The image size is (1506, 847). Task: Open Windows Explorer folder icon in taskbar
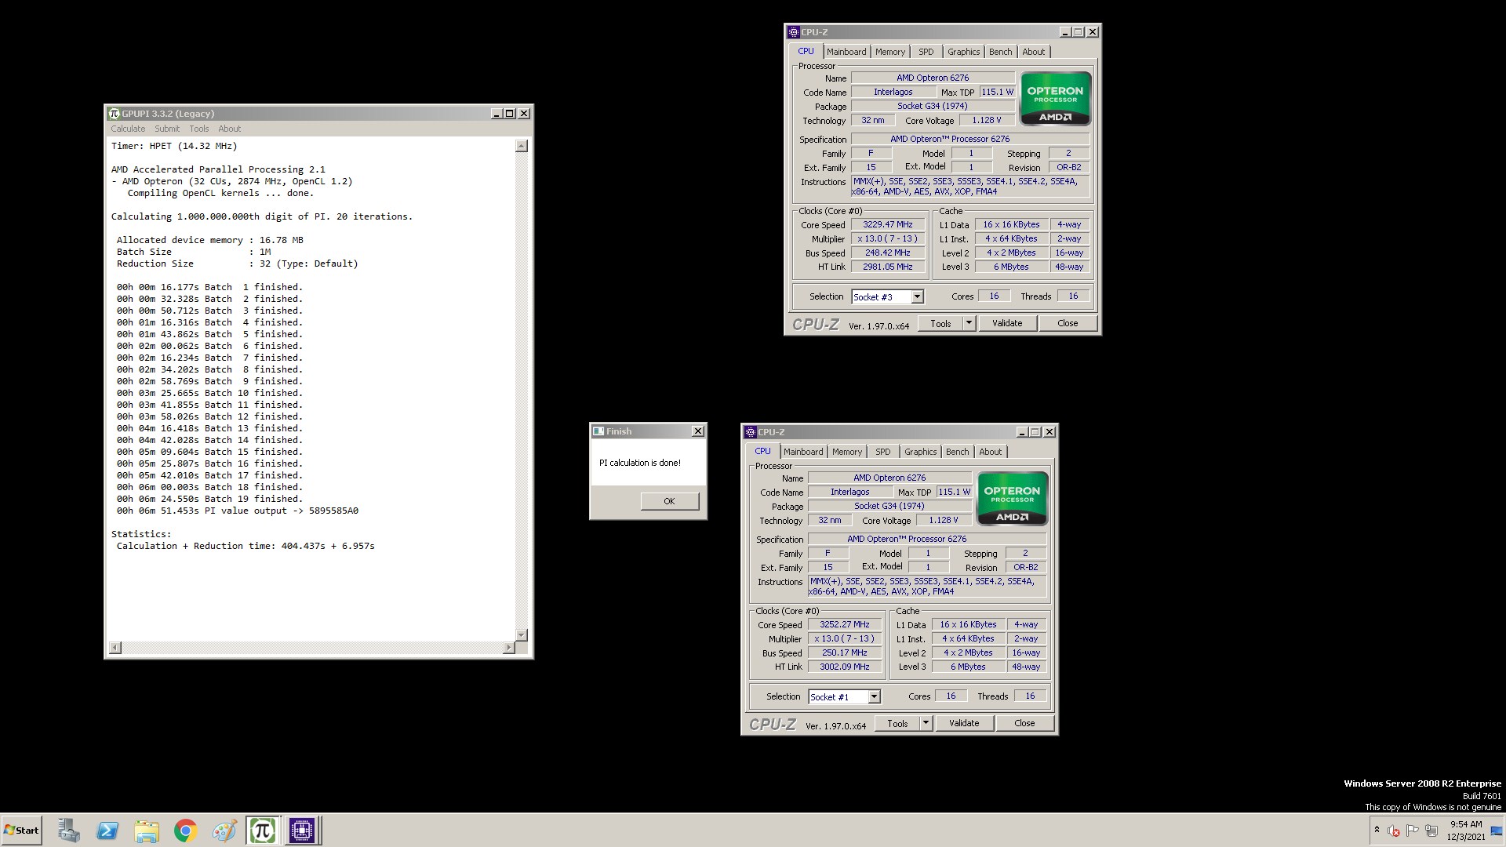147,831
